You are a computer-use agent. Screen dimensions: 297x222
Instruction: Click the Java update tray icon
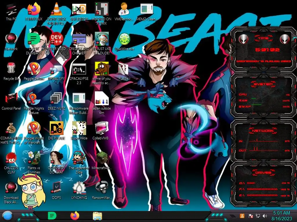242,216
